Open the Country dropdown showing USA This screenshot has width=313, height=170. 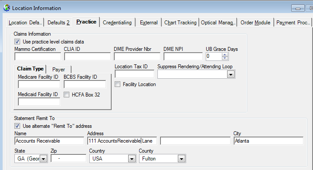pyautogui.click(x=132, y=159)
